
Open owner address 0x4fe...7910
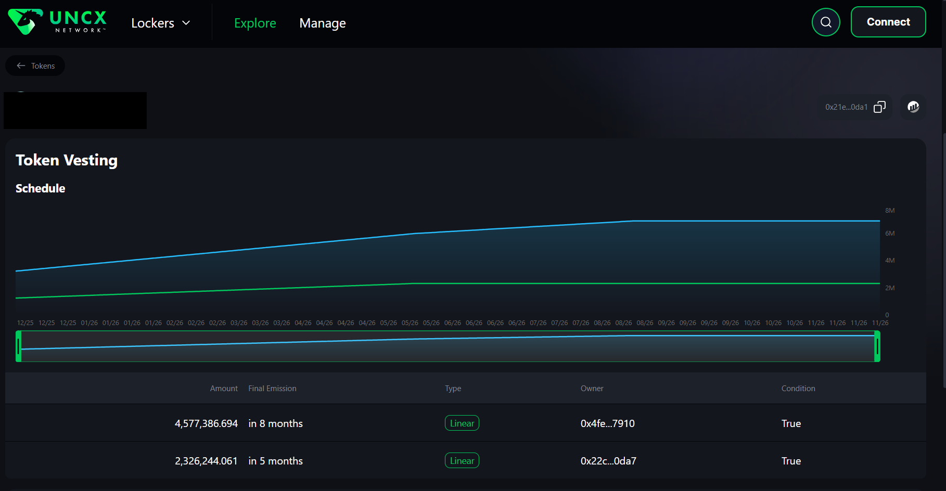(607, 423)
